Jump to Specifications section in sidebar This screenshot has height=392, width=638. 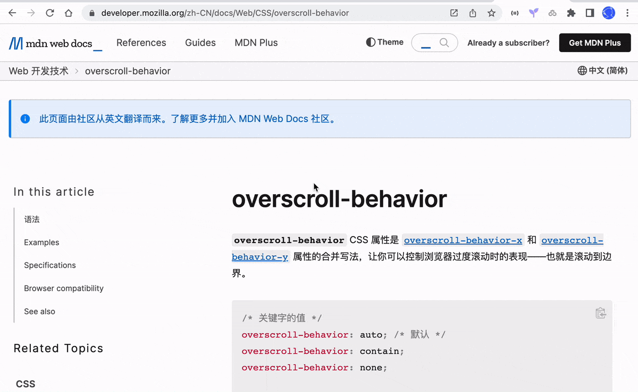tap(50, 265)
